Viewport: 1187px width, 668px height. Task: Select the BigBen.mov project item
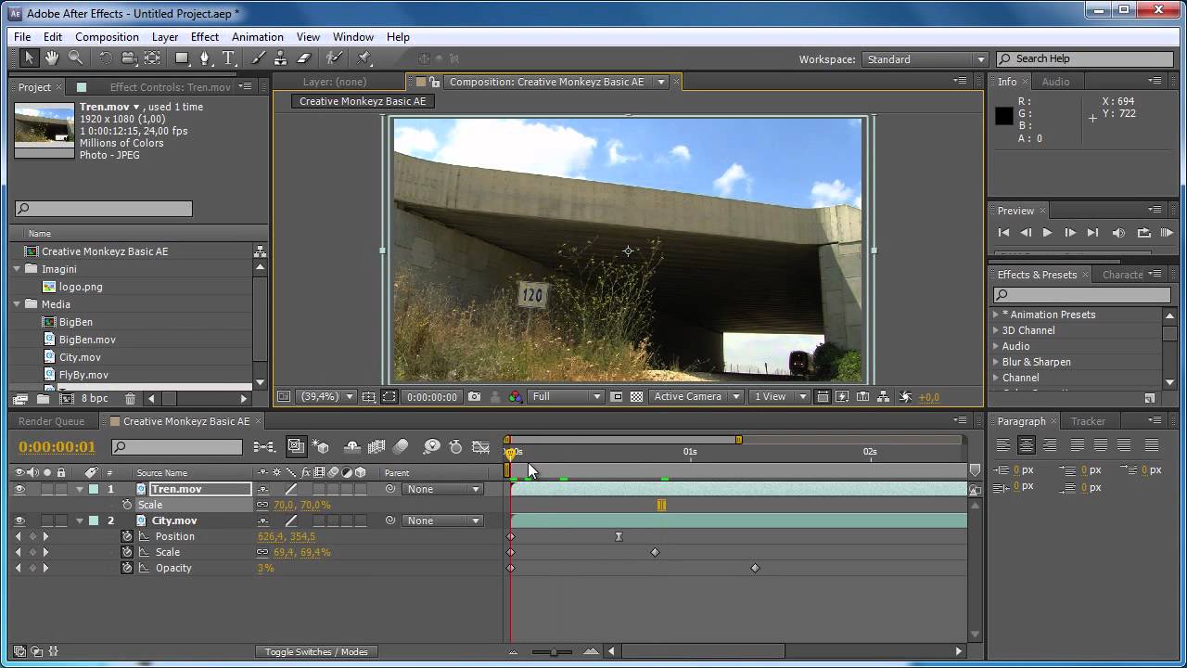(87, 340)
